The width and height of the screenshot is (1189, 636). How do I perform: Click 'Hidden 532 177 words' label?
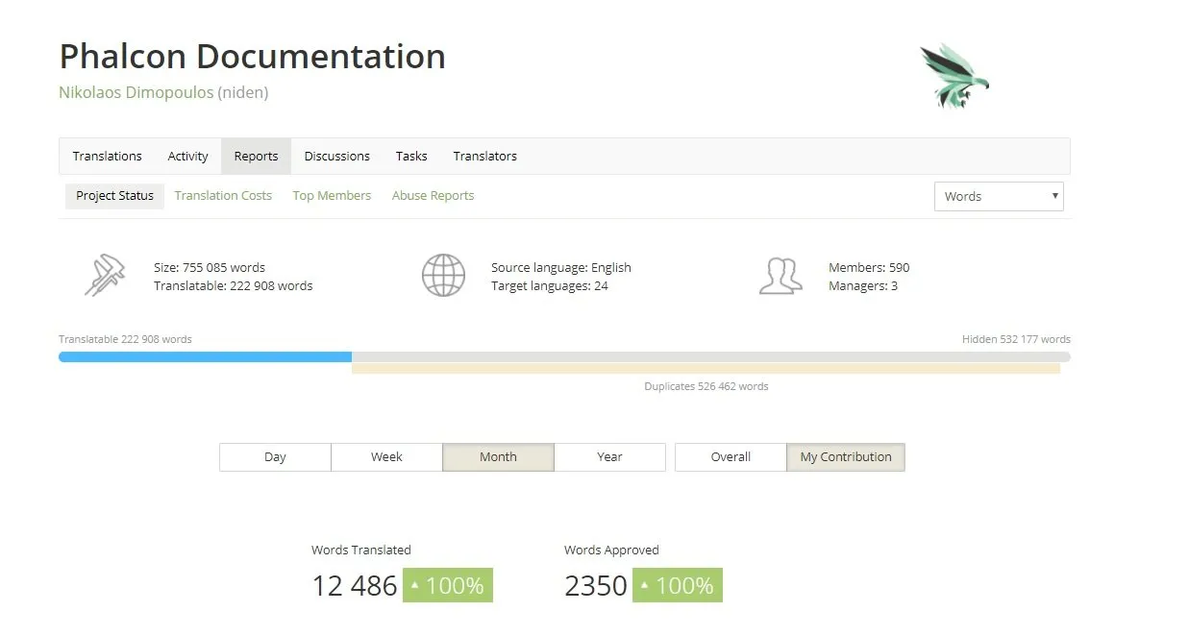pyautogui.click(x=1016, y=339)
